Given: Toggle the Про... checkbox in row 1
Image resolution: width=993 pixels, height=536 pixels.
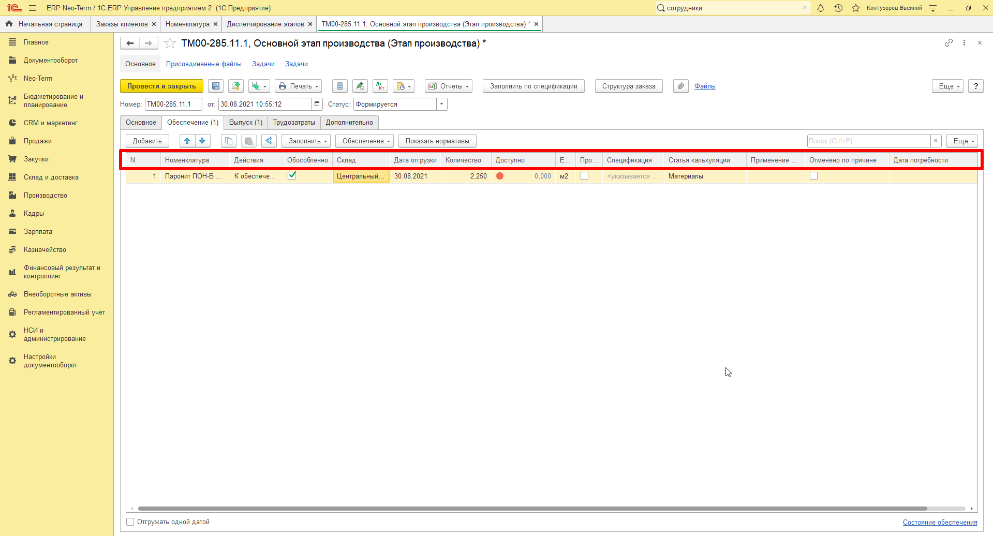Looking at the screenshot, I should click(x=584, y=176).
